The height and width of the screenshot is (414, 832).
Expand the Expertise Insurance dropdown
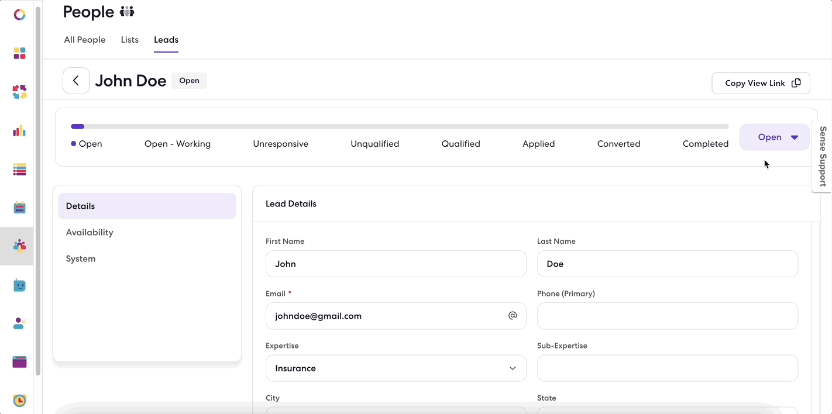point(396,368)
